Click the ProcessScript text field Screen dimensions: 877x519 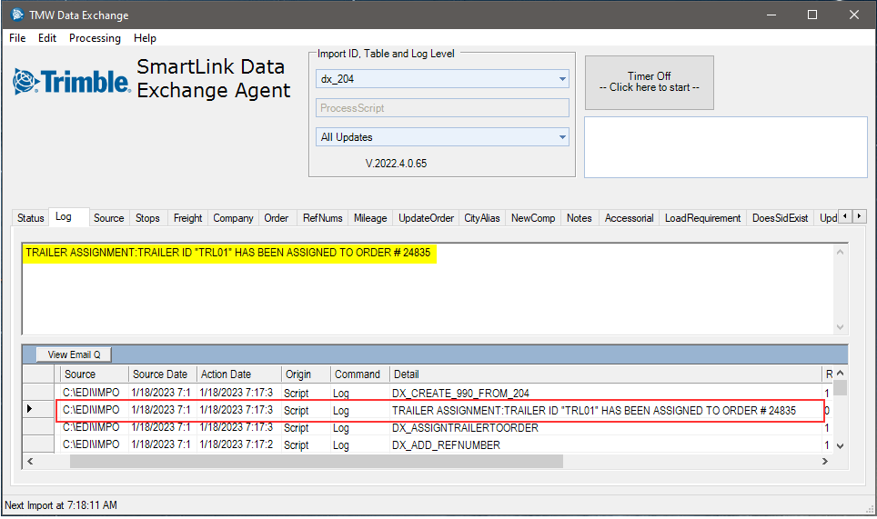point(442,108)
